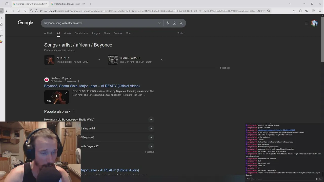Open the list all tabs chevron
The width and height of the screenshot is (324, 182).
pyautogui.click(x=290, y=4)
